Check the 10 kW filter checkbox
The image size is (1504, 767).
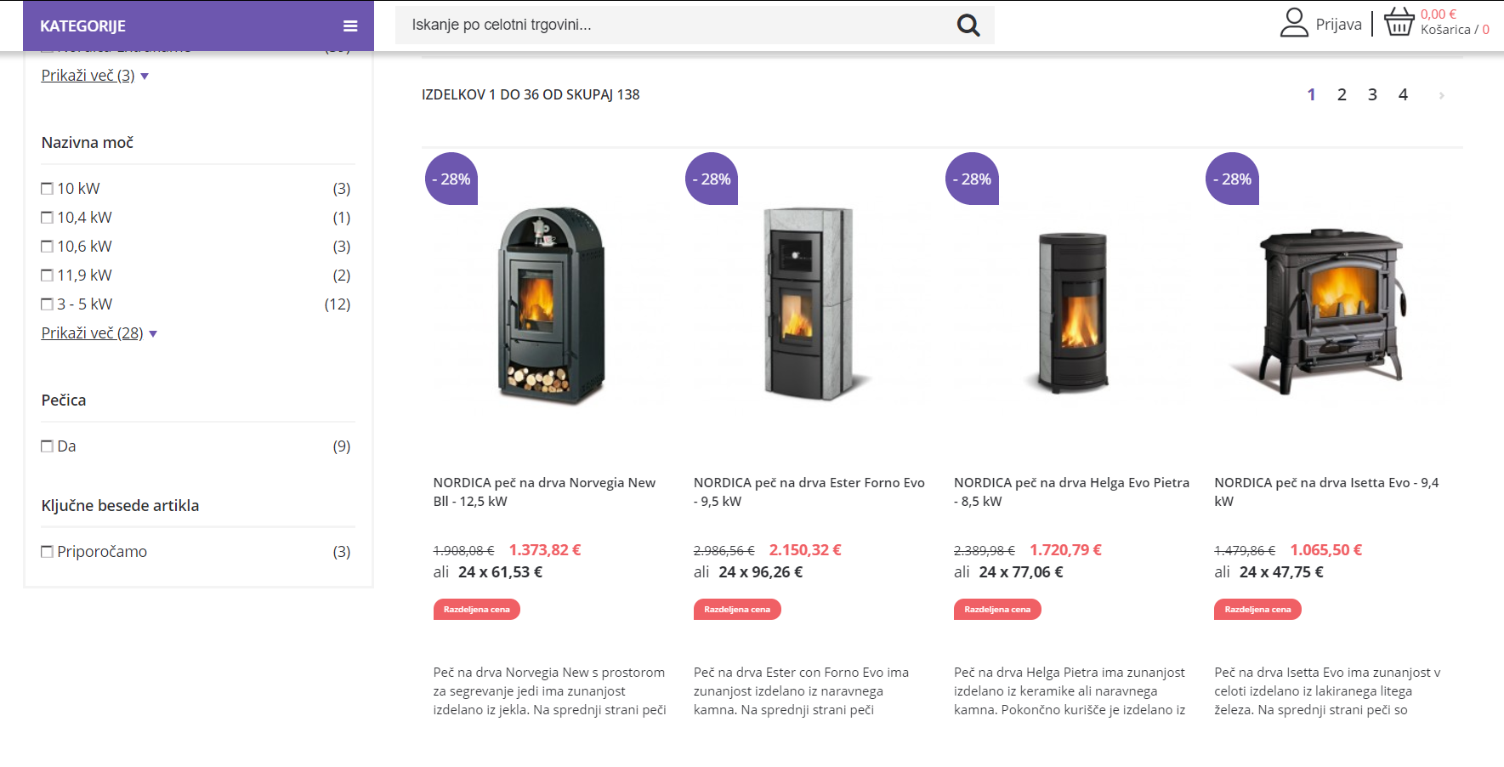(x=48, y=189)
